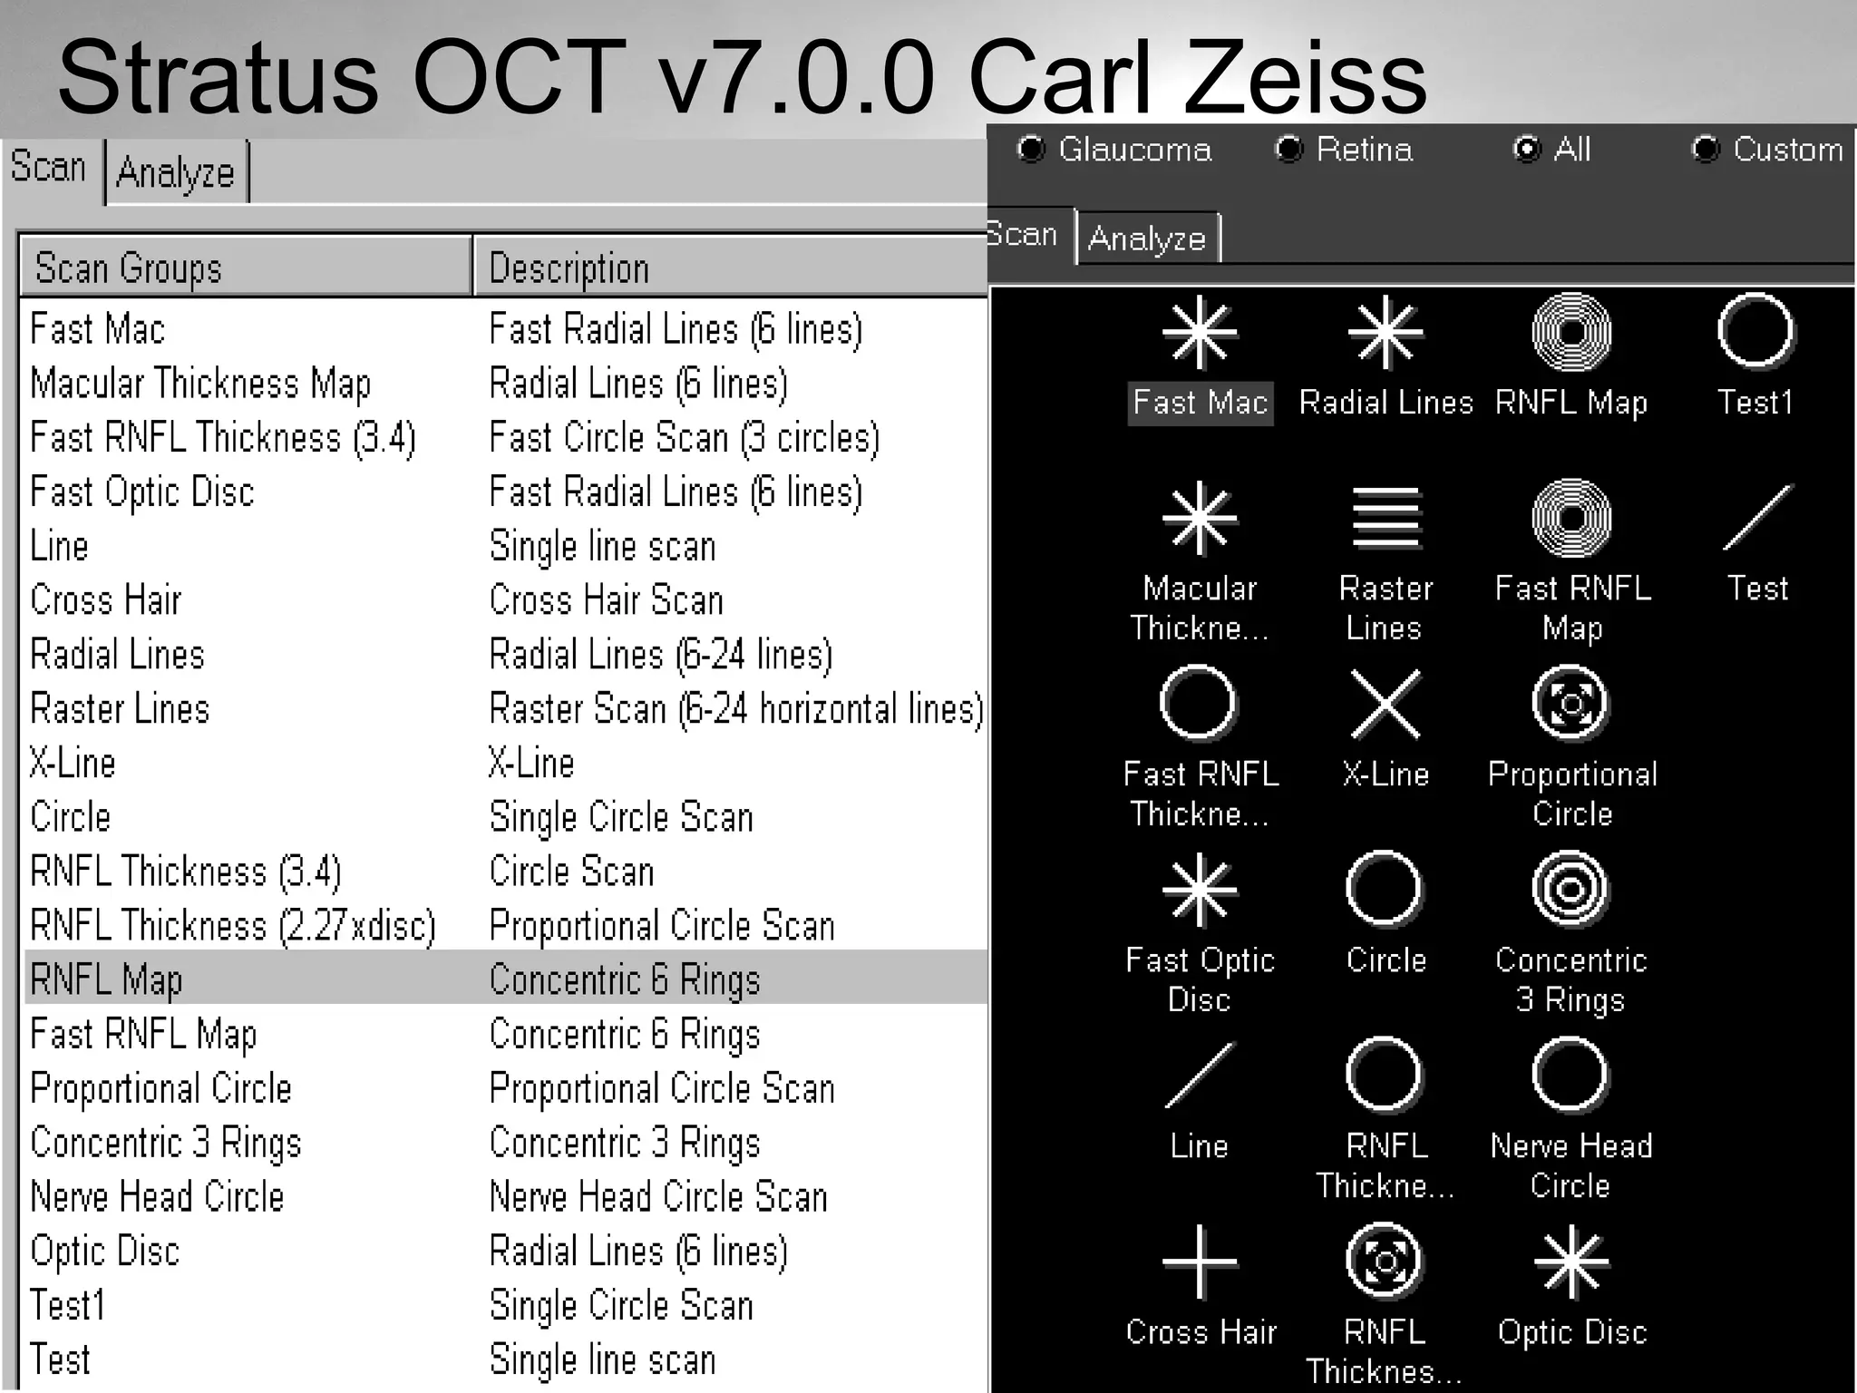The width and height of the screenshot is (1857, 1393).
Task: Click the Fast Optic Disc icon
Action: tap(1199, 890)
